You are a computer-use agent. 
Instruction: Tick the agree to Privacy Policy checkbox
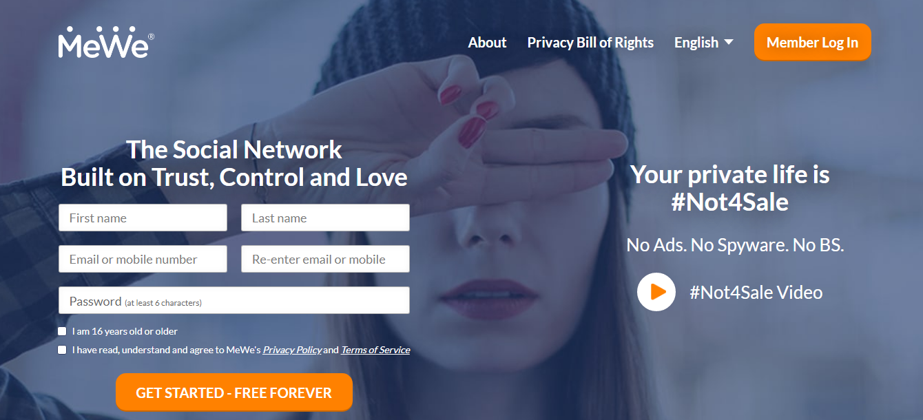pyautogui.click(x=62, y=350)
